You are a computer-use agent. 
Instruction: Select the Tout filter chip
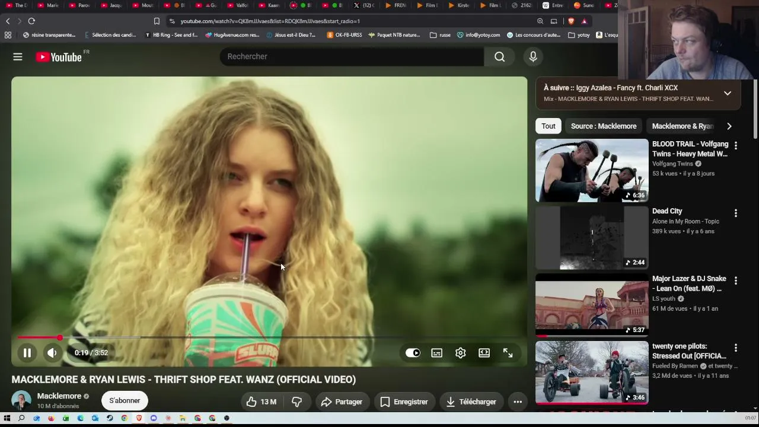pyautogui.click(x=548, y=126)
